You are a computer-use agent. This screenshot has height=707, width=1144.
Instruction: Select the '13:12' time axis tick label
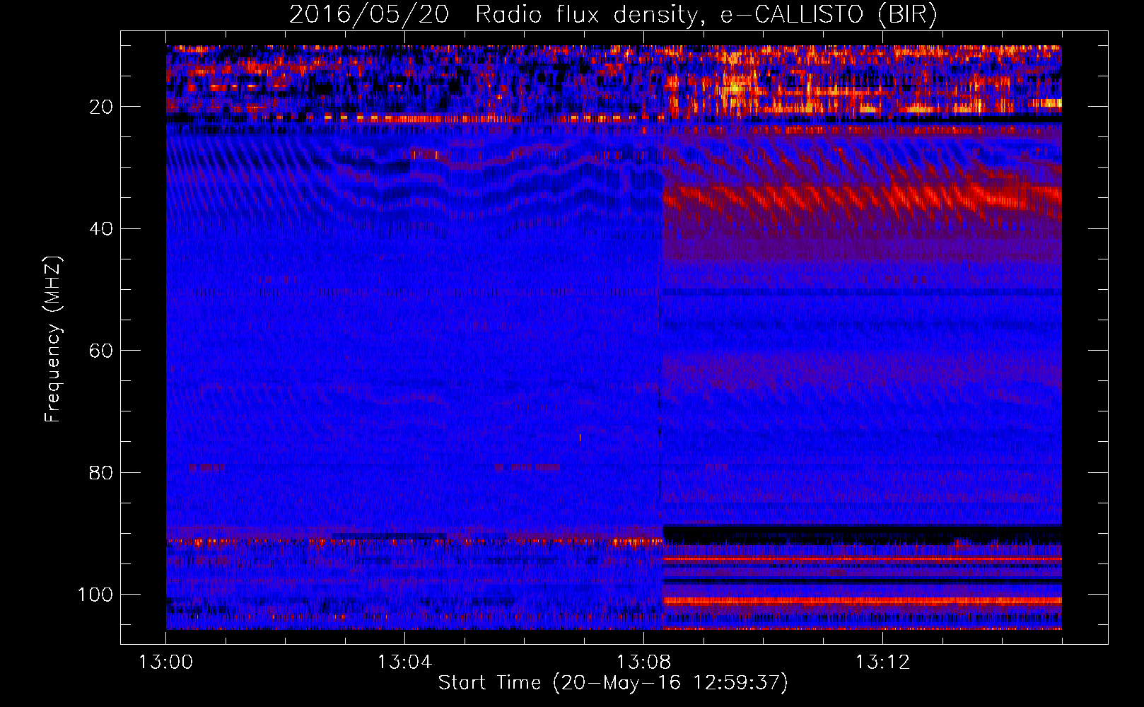pos(882,662)
